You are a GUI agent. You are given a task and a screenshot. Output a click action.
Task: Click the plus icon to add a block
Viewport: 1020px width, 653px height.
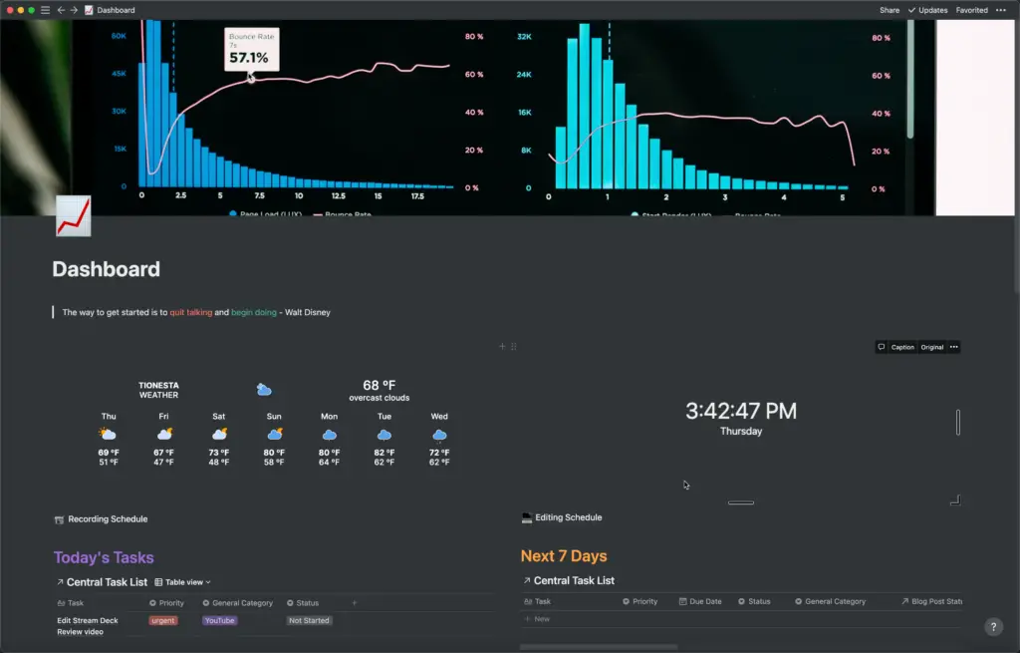[502, 346]
